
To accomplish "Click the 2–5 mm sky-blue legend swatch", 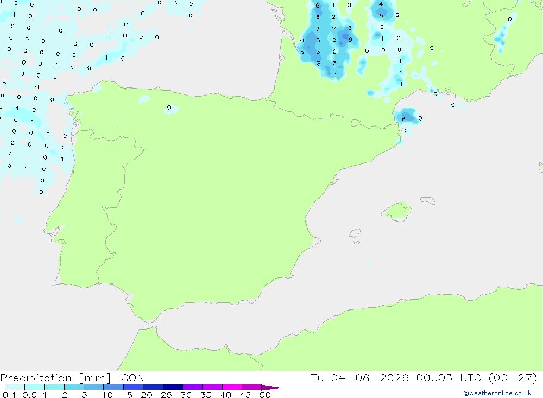I will pyautogui.click(x=74, y=387).
